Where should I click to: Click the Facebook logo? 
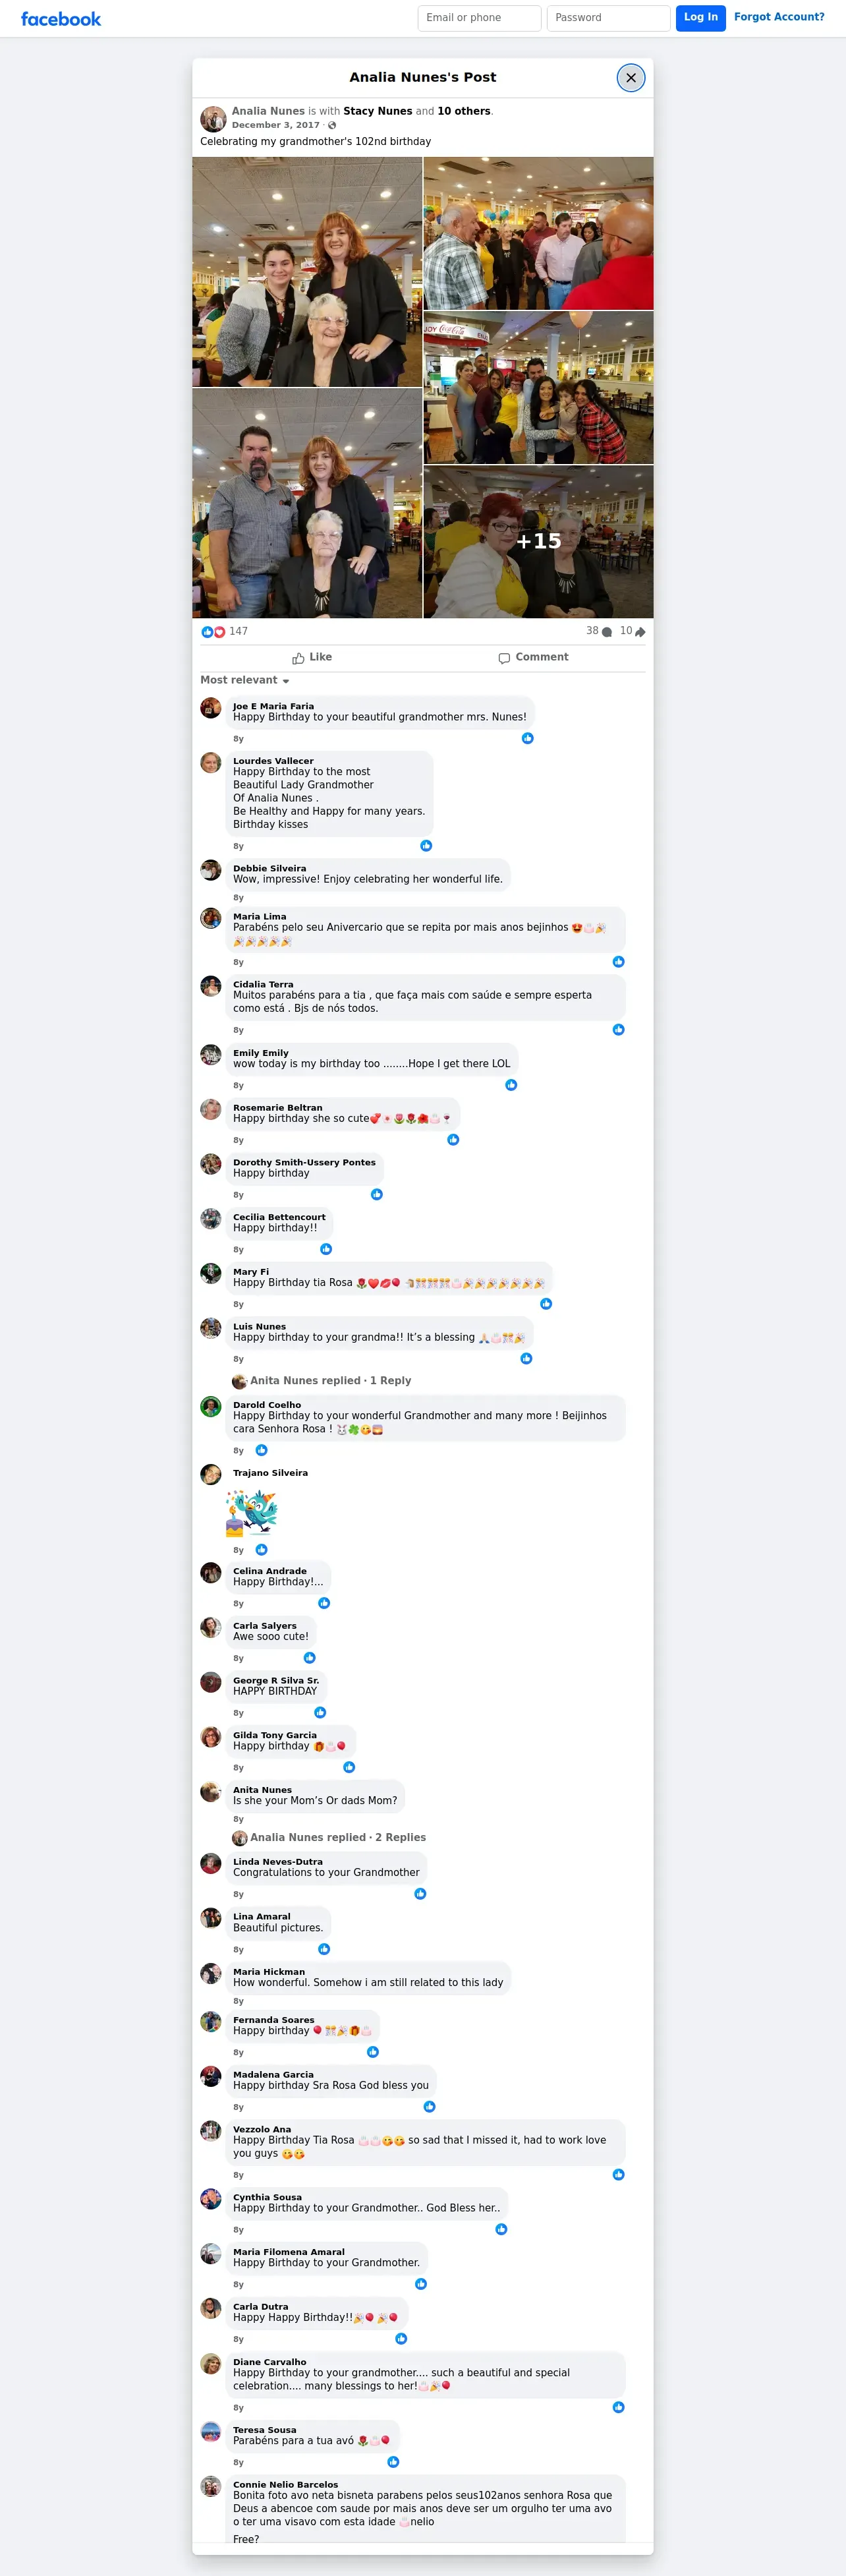(x=61, y=19)
